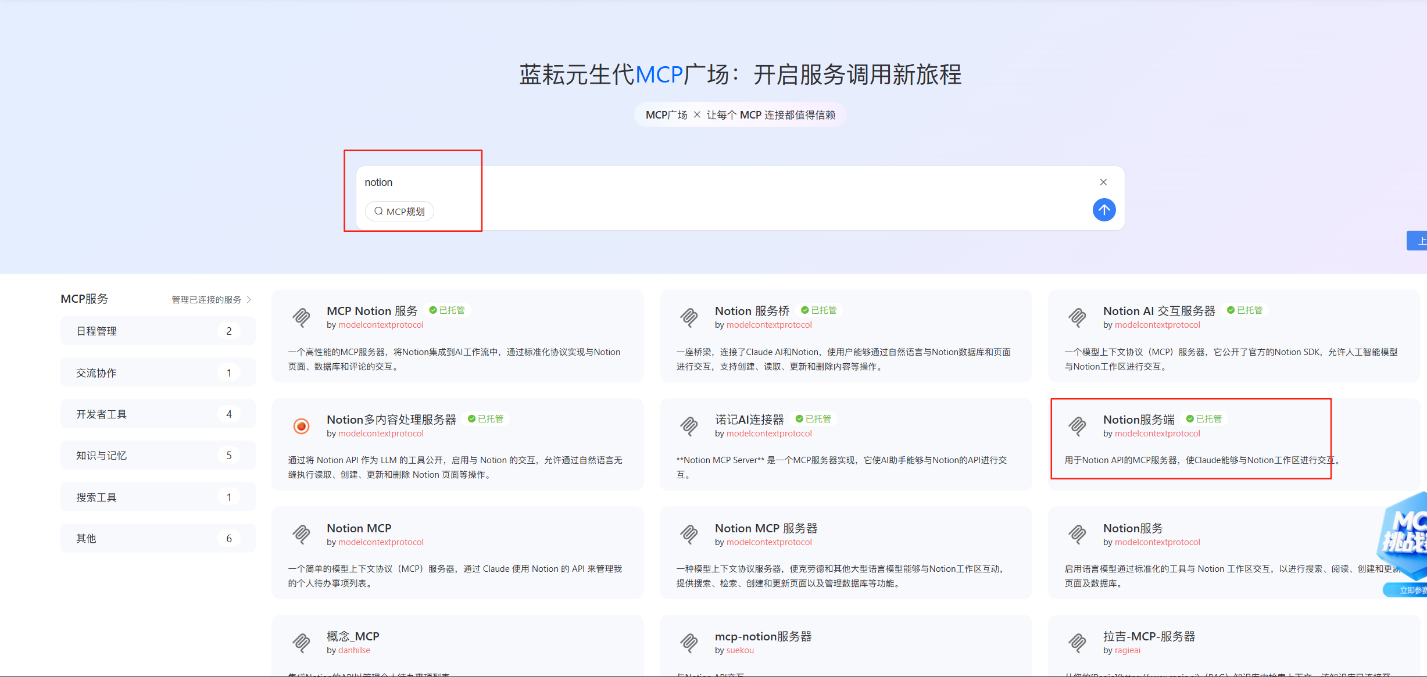
Task: Click the blue send arrow button
Action: coord(1104,210)
